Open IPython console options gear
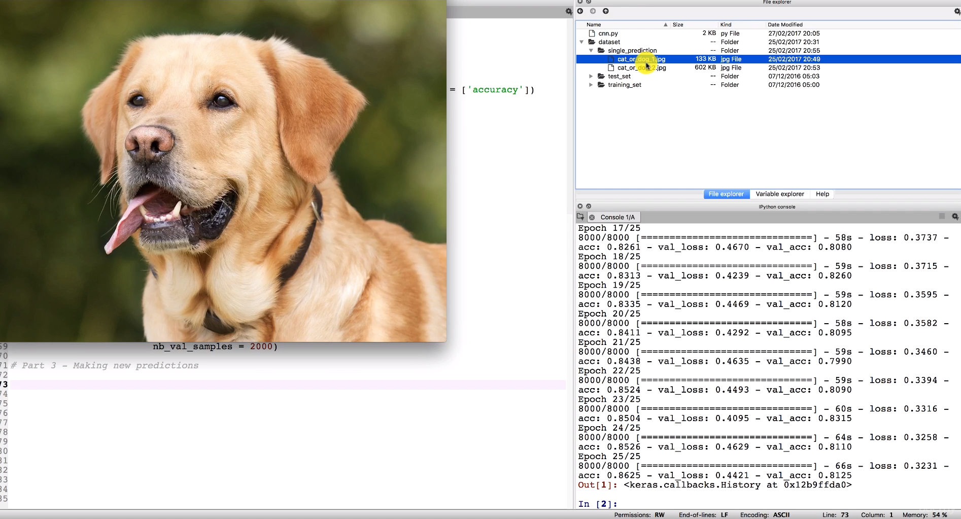The height and width of the screenshot is (519, 961). coord(955,217)
